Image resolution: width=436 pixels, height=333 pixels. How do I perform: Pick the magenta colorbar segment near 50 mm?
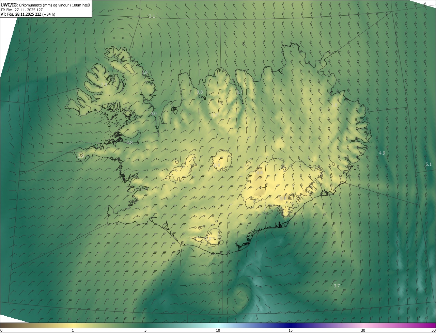432,325
